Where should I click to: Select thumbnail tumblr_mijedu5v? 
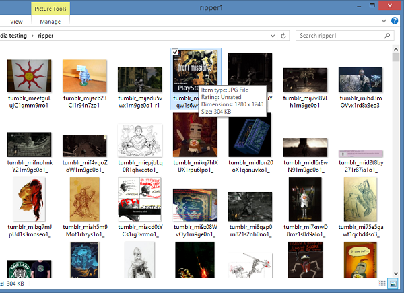(139, 79)
